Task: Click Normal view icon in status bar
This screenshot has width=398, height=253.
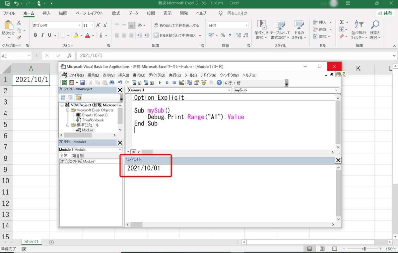Action: click(309, 249)
